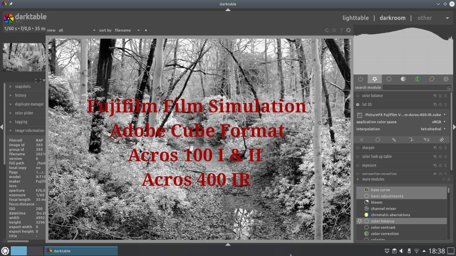Toggle grouping with the G icon
The height and width of the screenshot is (256, 456).
pos(327,30)
